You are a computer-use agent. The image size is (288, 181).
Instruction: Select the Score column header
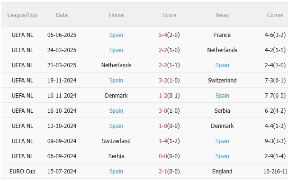click(x=169, y=15)
